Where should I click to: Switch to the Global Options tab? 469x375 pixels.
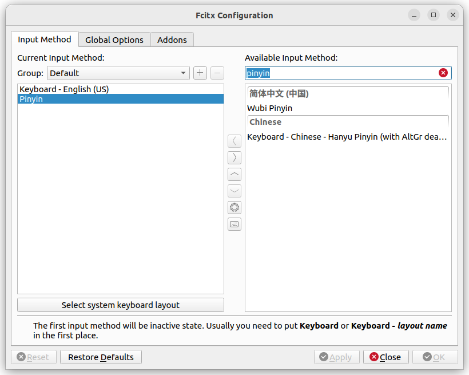pos(114,40)
